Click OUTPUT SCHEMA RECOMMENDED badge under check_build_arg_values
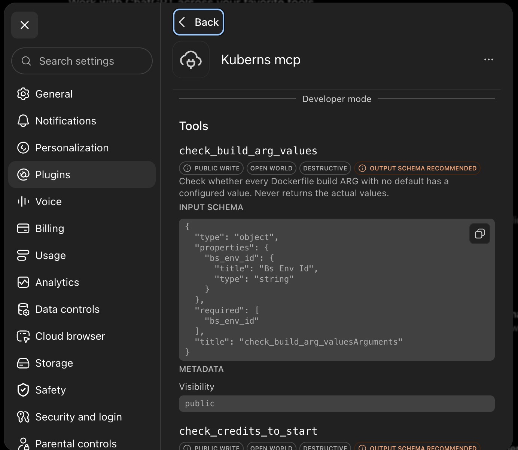The height and width of the screenshot is (450, 518). [x=417, y=168]
